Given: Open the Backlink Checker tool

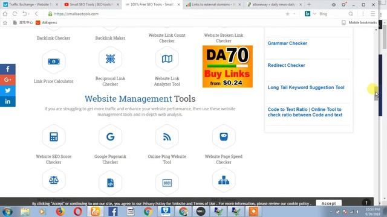Looking at the screenshot, I should 54,38.
